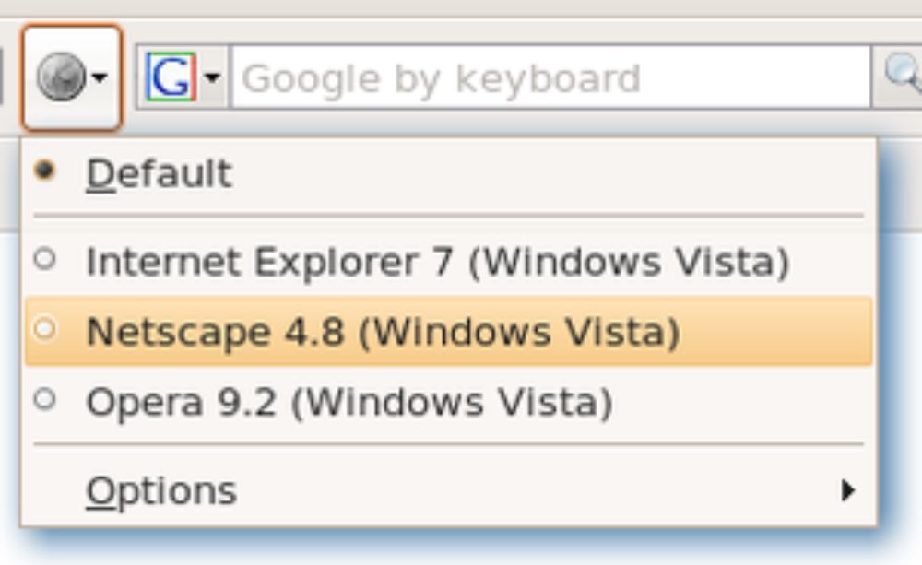Expand the search engine selector arrow

coord(213,79)
